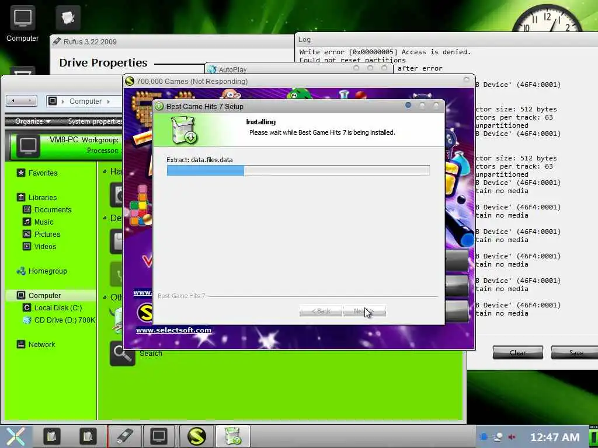Click the 700,000 Games title bar icon
Image resolution: width=598 pixels, height=448 pixels.
tap(130, 81)
